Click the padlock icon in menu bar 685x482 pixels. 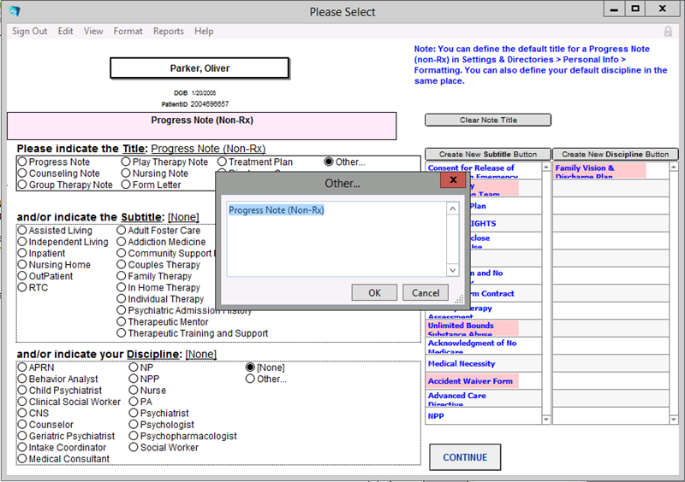coord(668,32)
